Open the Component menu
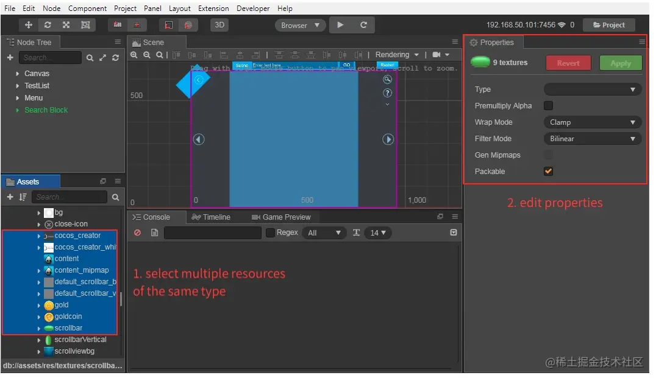Viewport: 656px width, 381px height. click(x=87, y=9)
